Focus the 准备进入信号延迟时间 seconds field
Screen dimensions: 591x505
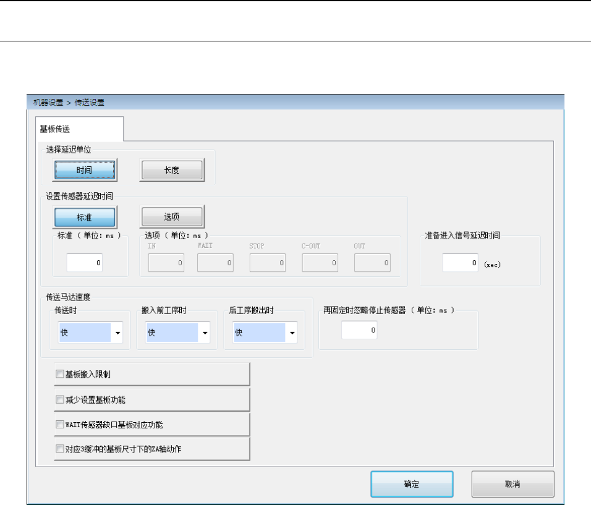pyautogui.click(x=460, y=263)
